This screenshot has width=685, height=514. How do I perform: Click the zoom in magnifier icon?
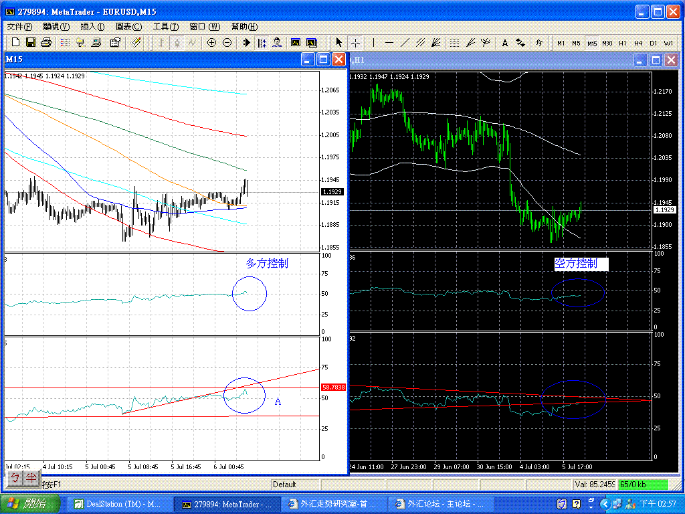click(x=211, y=43)
